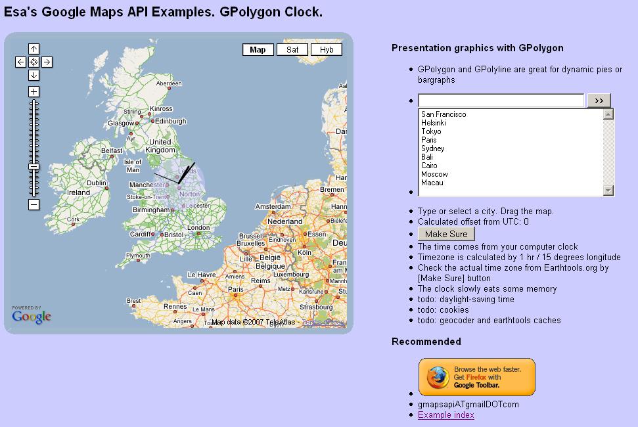Pan the map down with arrow
Viewport: 638px width, 427px height.
[34, 76]
